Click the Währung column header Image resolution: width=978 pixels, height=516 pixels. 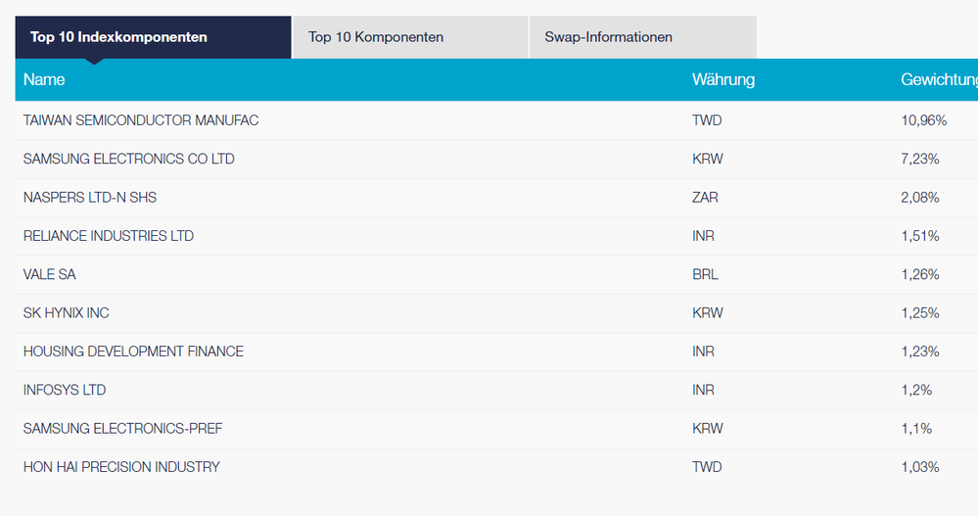tap(722, 79)
